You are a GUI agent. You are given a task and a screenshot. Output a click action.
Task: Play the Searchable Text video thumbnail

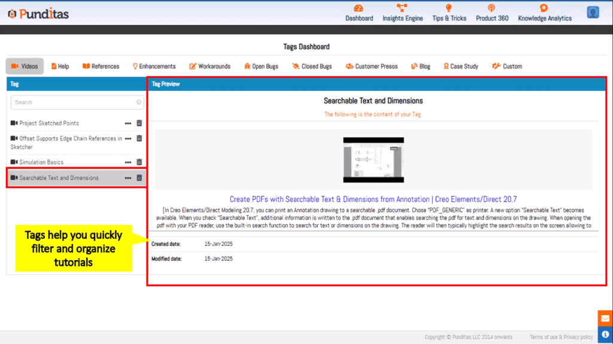pos(373,160)
